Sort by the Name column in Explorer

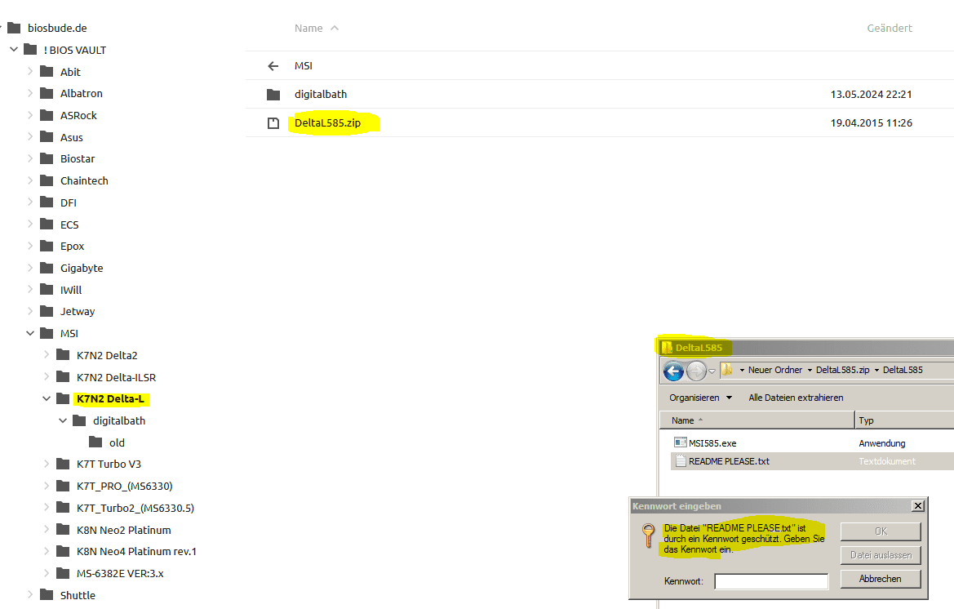(x=757, y=420)
